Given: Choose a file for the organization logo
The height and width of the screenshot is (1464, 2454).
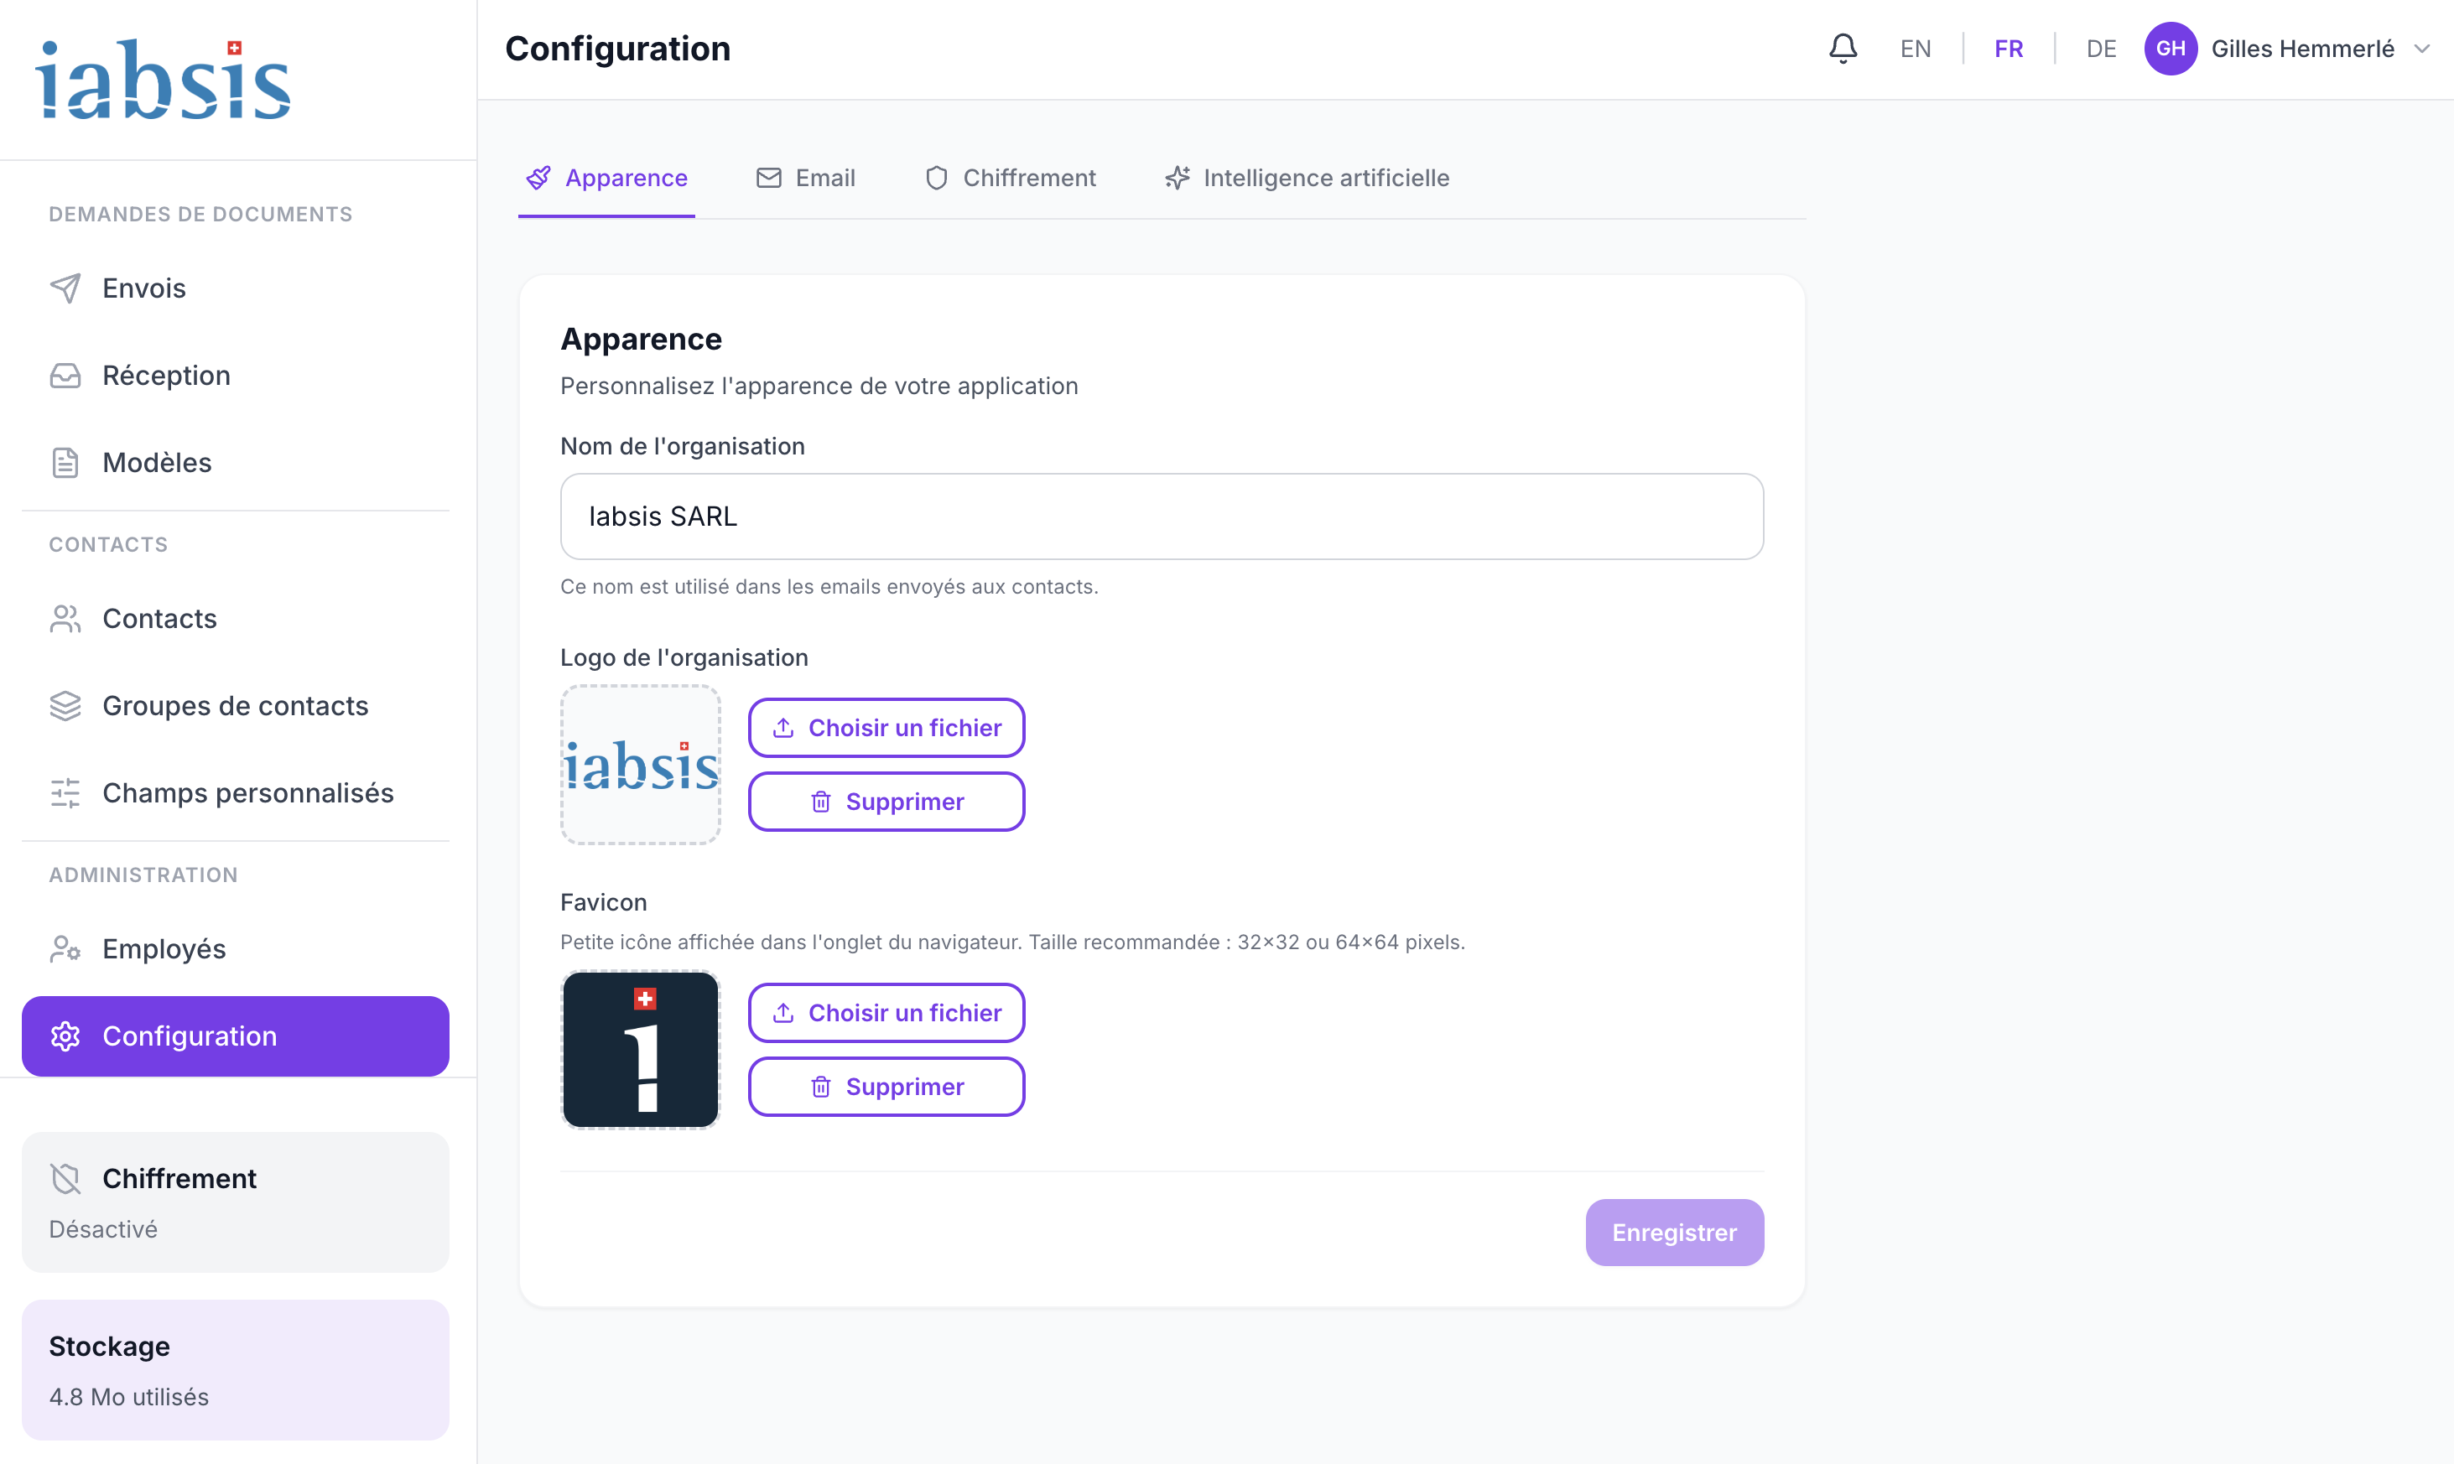Looking at the screenshot, I should coord(885,727).
